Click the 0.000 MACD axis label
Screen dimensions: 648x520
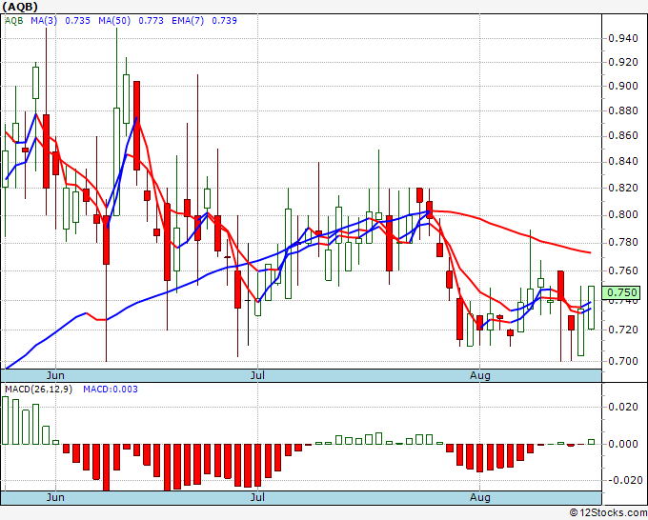(623, 445)
